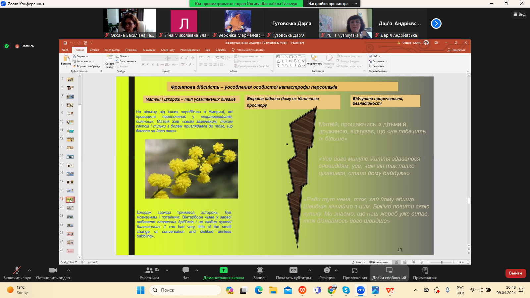Expand the participants options arrow

167,270
